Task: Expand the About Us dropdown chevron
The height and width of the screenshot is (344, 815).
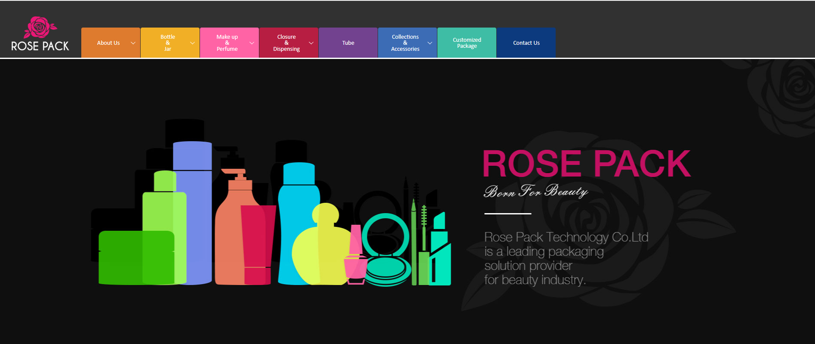Action: pyautogui.click(x=133, y=43)
